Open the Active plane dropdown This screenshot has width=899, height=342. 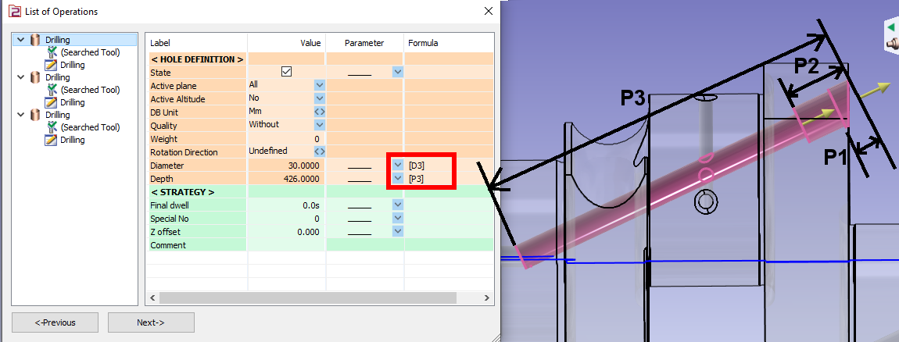(319, 85)
